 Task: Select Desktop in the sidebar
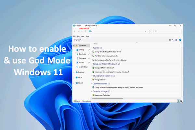point(81,50)
